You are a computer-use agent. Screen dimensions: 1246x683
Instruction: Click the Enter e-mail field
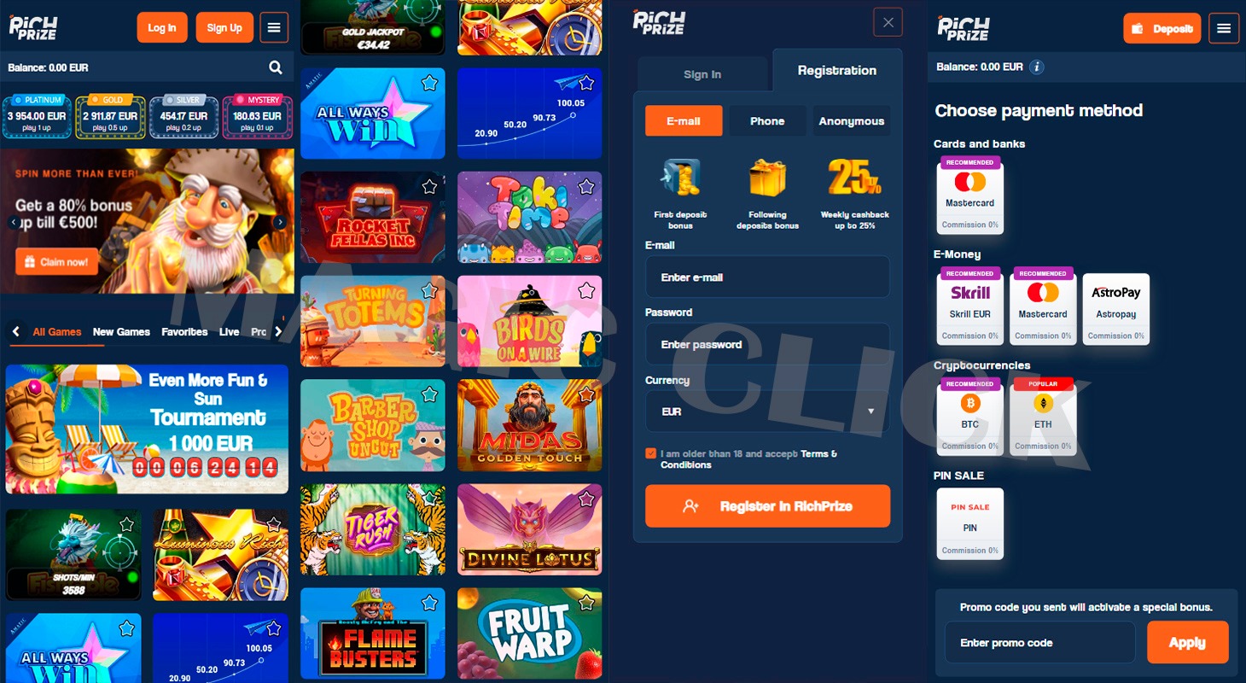click(767, 277)
